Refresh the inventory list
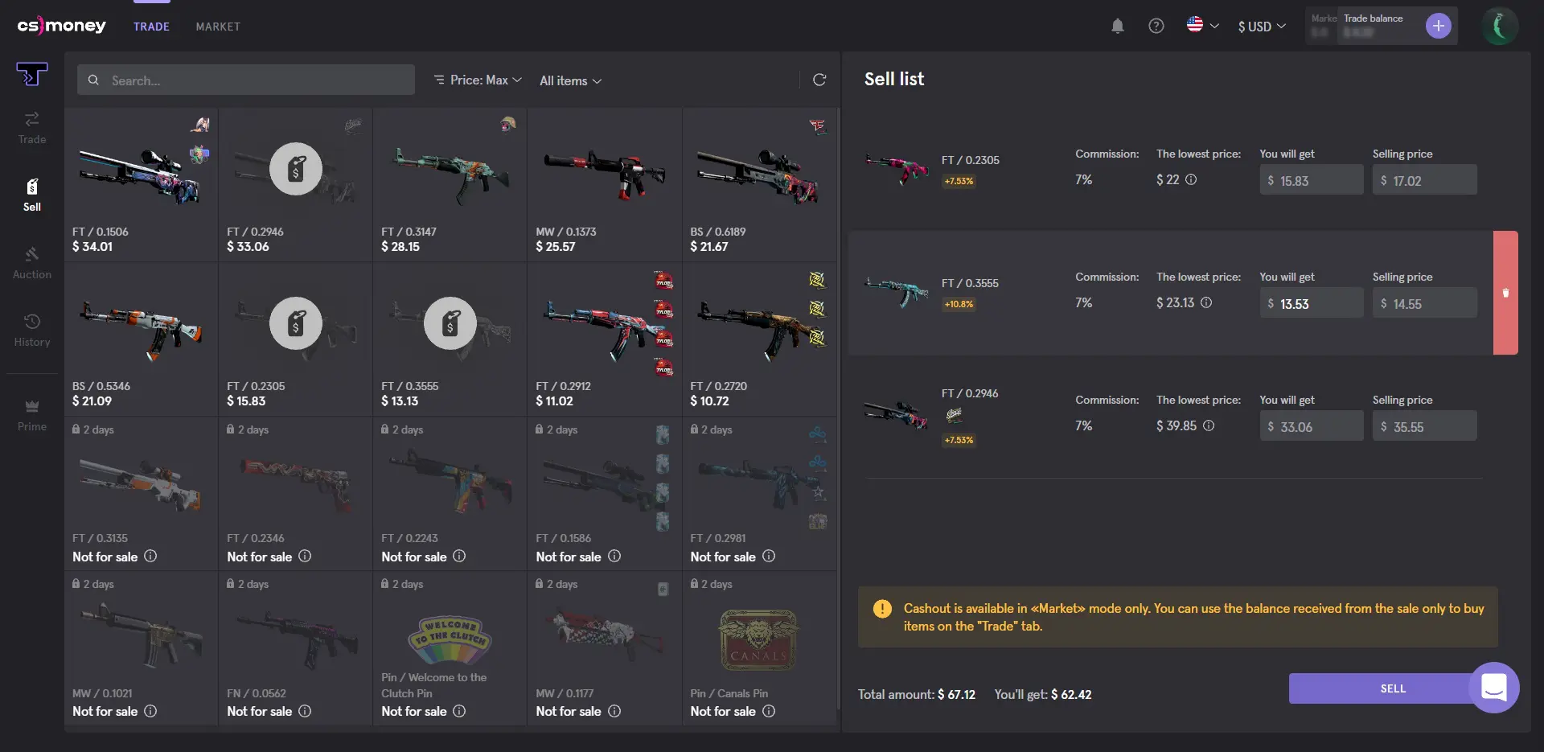This screenshot has height=752, width=1544. 819,80
